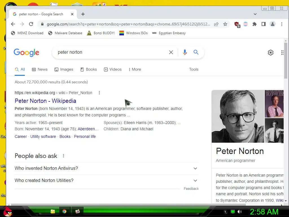Click the vertical page scrollbar thumb
The image size is (289, 217).
click(286, 60)
